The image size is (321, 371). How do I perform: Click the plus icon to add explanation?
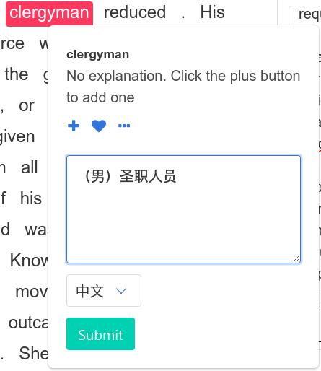click(74, 126)
